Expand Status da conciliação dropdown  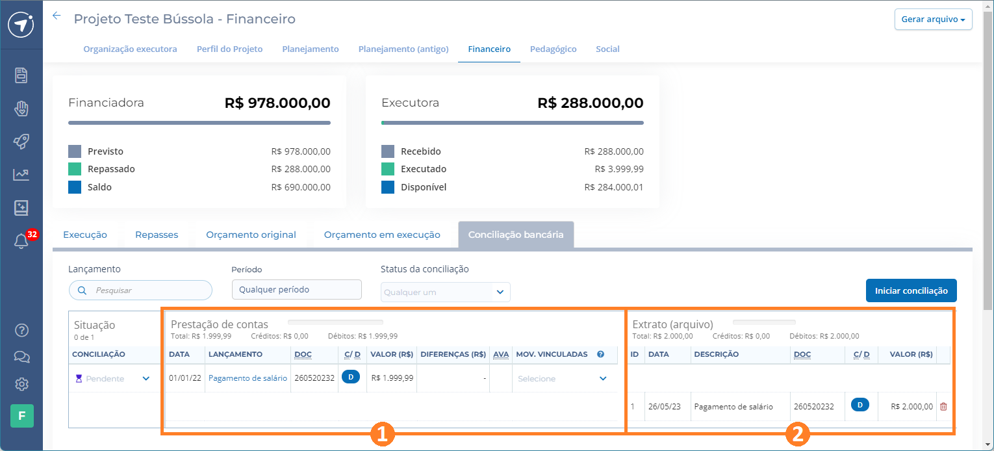tap(445, 292)
